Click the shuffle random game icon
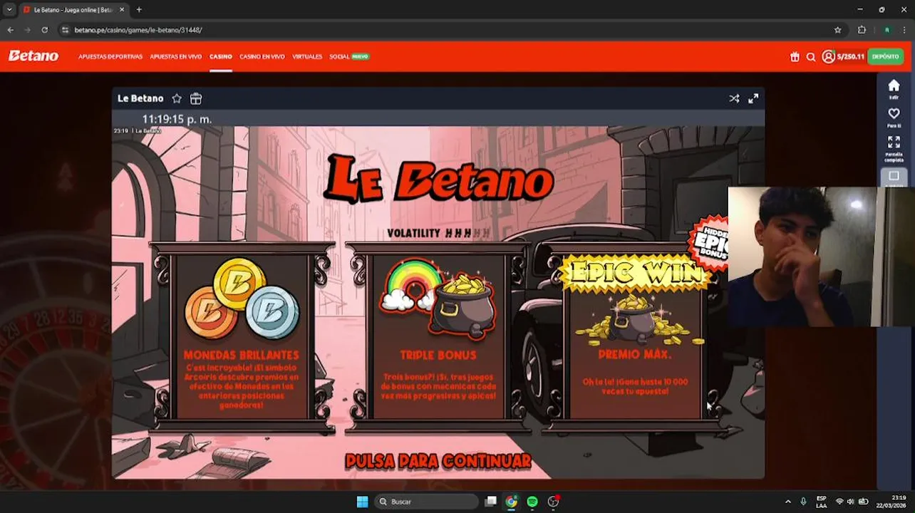Image resolution: width=915 pixels, height=513 pixels. pyautogui.click(x=734, y=99)
